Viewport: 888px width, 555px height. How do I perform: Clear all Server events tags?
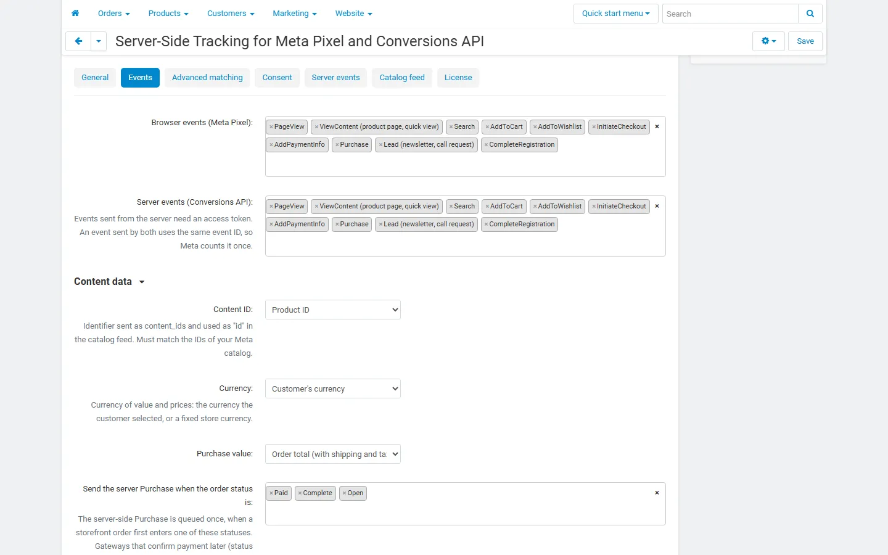(657, 206)
